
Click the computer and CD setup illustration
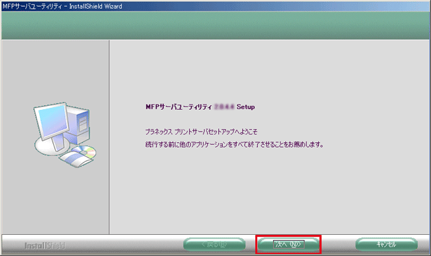65,134
